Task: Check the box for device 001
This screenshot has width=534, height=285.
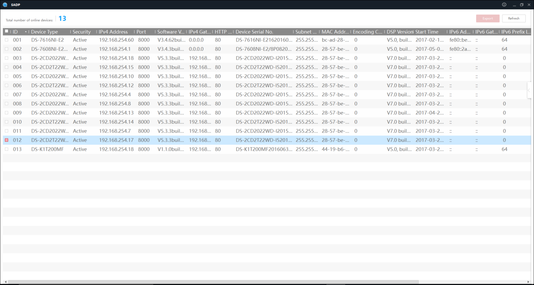Action: tap(6, 40)
